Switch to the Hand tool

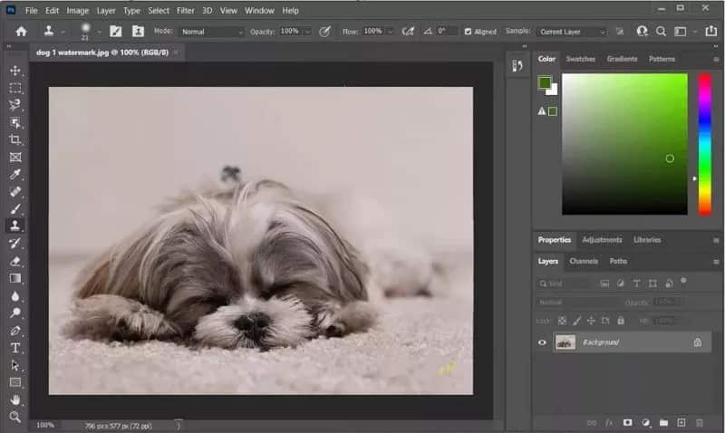coord(15,399)
